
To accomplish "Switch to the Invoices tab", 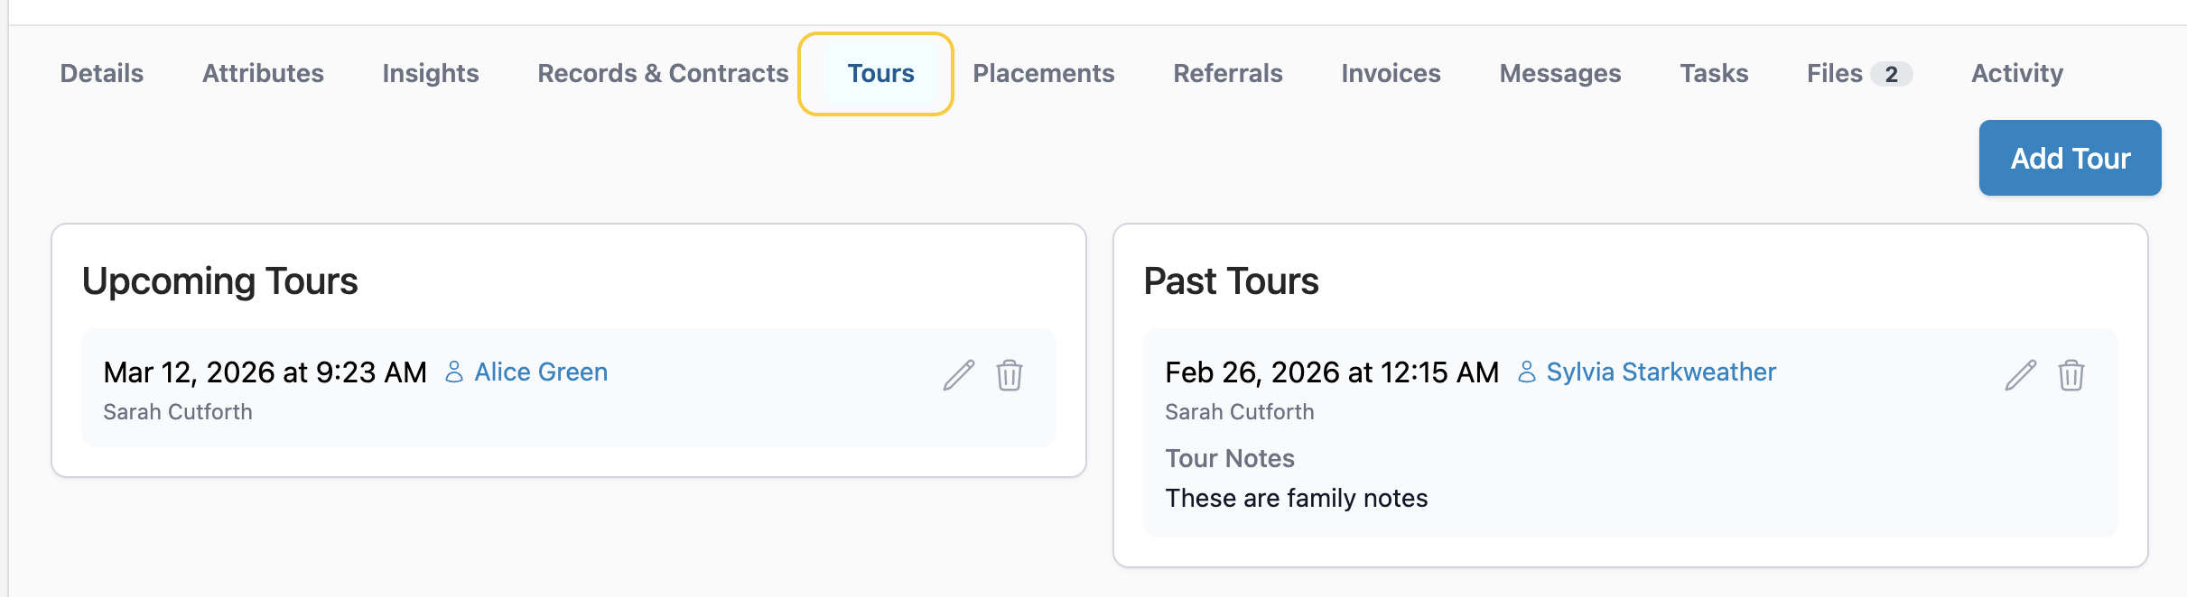I will point(1391,74).
